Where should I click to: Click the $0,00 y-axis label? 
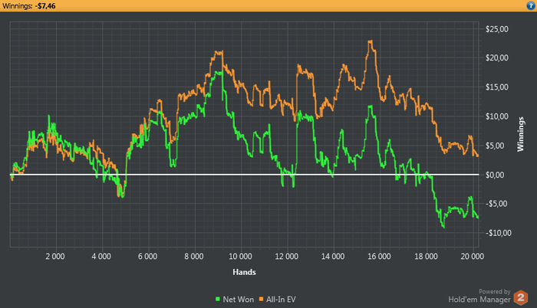495,175
